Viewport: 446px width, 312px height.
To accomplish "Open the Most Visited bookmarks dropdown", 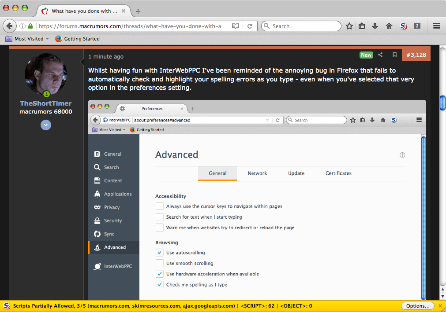I will (x=27, y=39).
